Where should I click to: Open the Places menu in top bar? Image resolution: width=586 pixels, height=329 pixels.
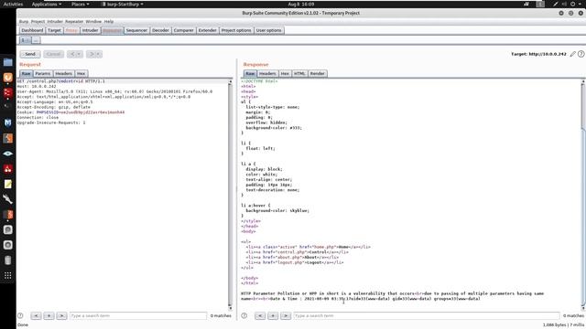[x=81, y=4]
